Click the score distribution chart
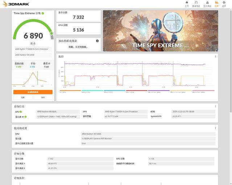Image resolution: width=232 pixels, height=185 pixels. tap(32, 79)
